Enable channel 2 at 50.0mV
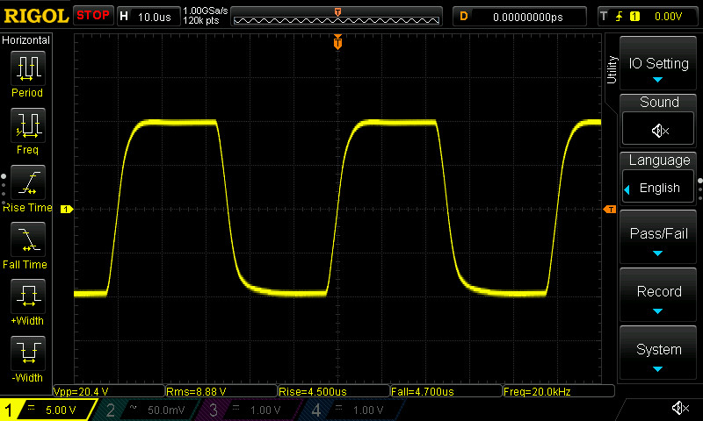 [146, 410]
